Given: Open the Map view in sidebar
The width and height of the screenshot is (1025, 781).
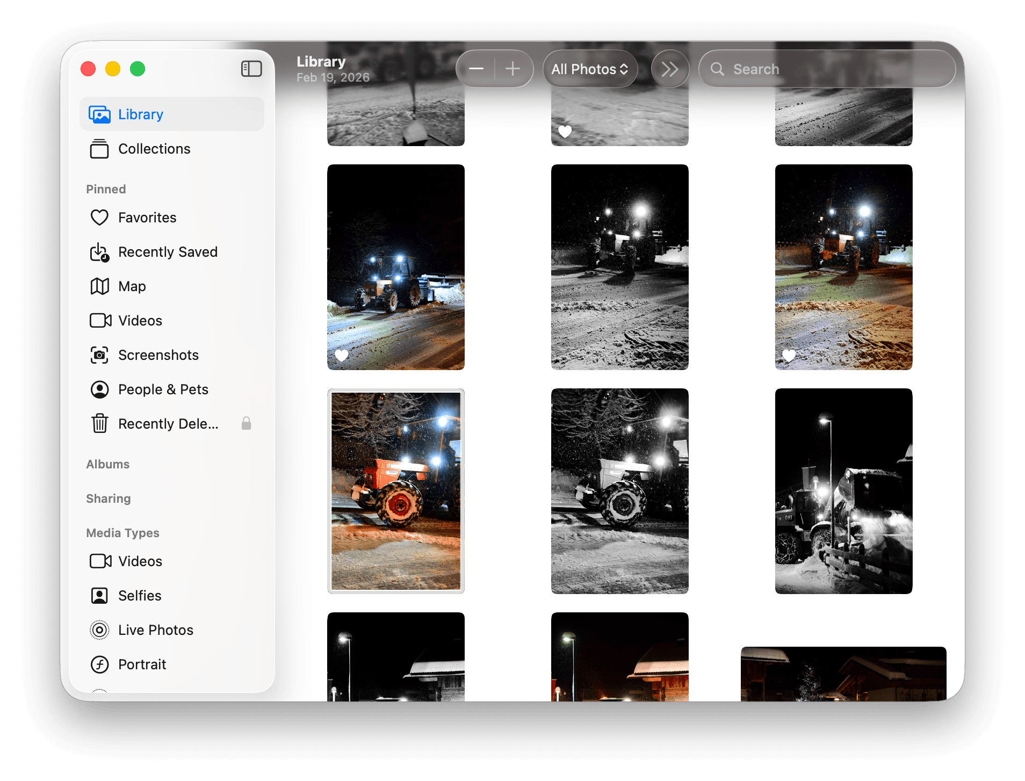Looking at the screenshot, I should pos(132,286).
